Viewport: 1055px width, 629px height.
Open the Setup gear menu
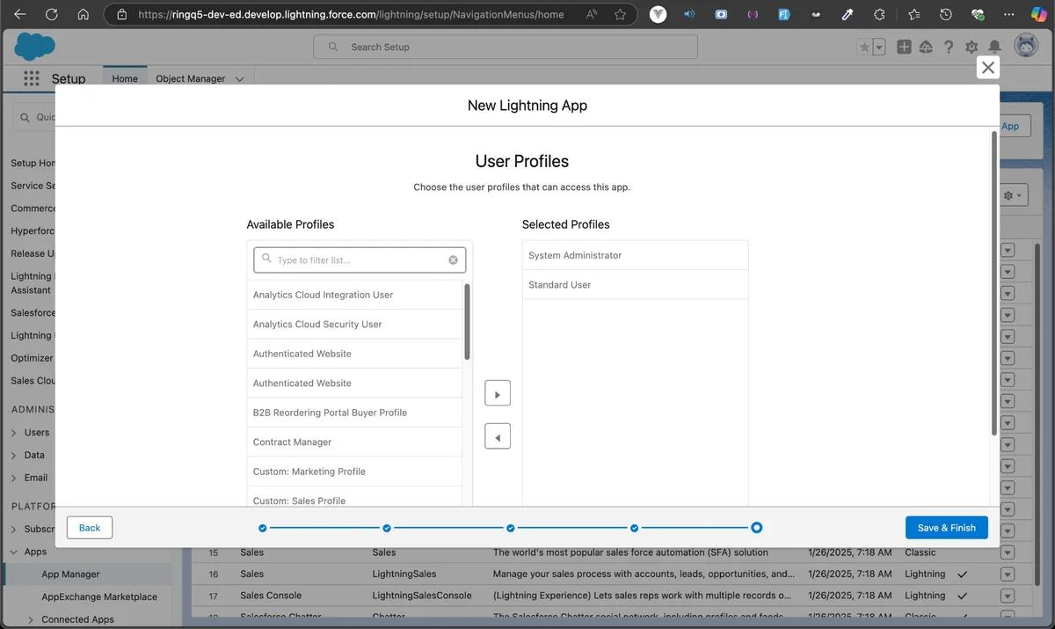tap(971, 48)
